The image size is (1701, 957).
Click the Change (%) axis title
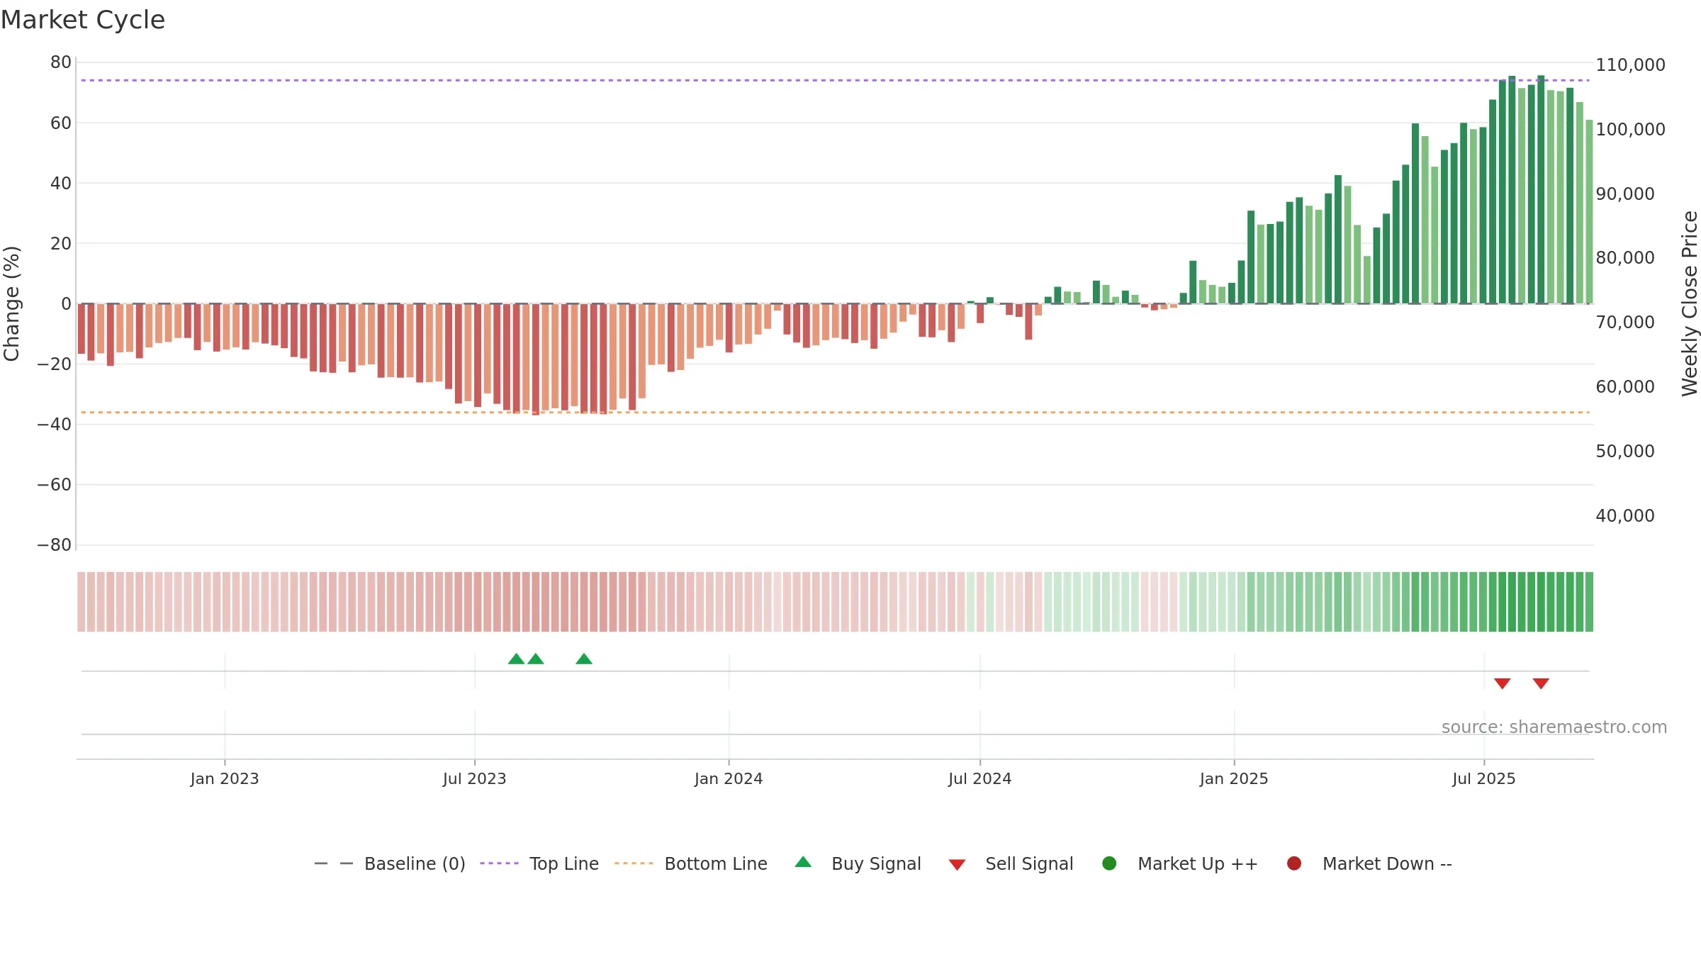tap(11, 303)
